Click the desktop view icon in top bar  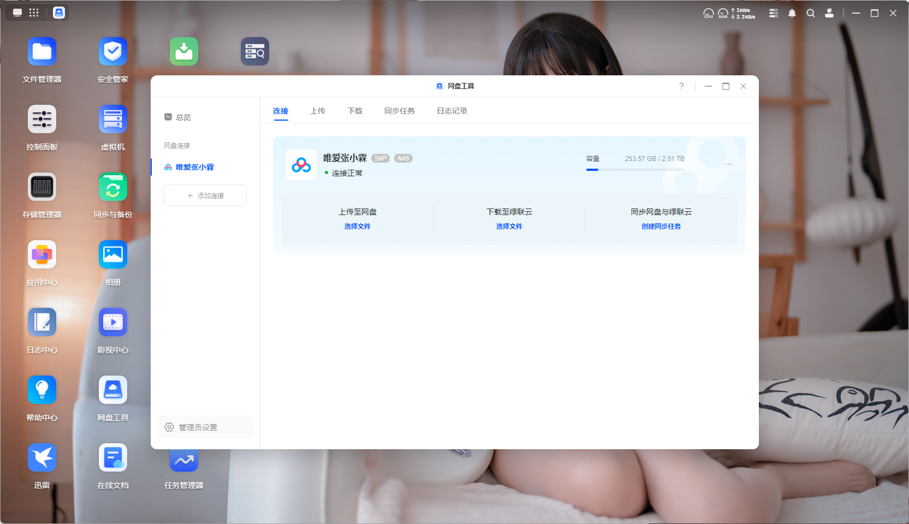pos(17,13)
